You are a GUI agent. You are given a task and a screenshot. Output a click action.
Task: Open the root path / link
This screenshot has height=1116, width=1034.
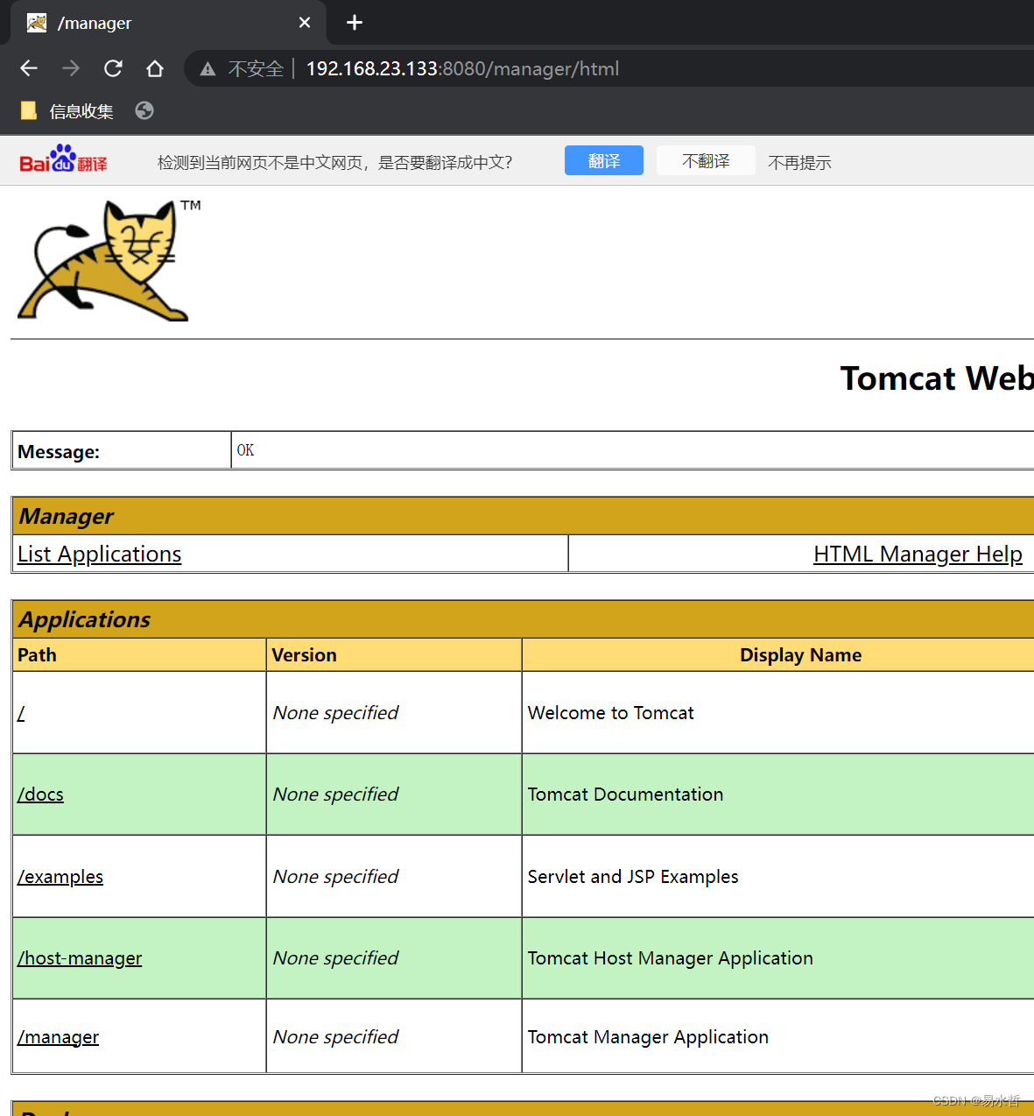pos(21,713)
